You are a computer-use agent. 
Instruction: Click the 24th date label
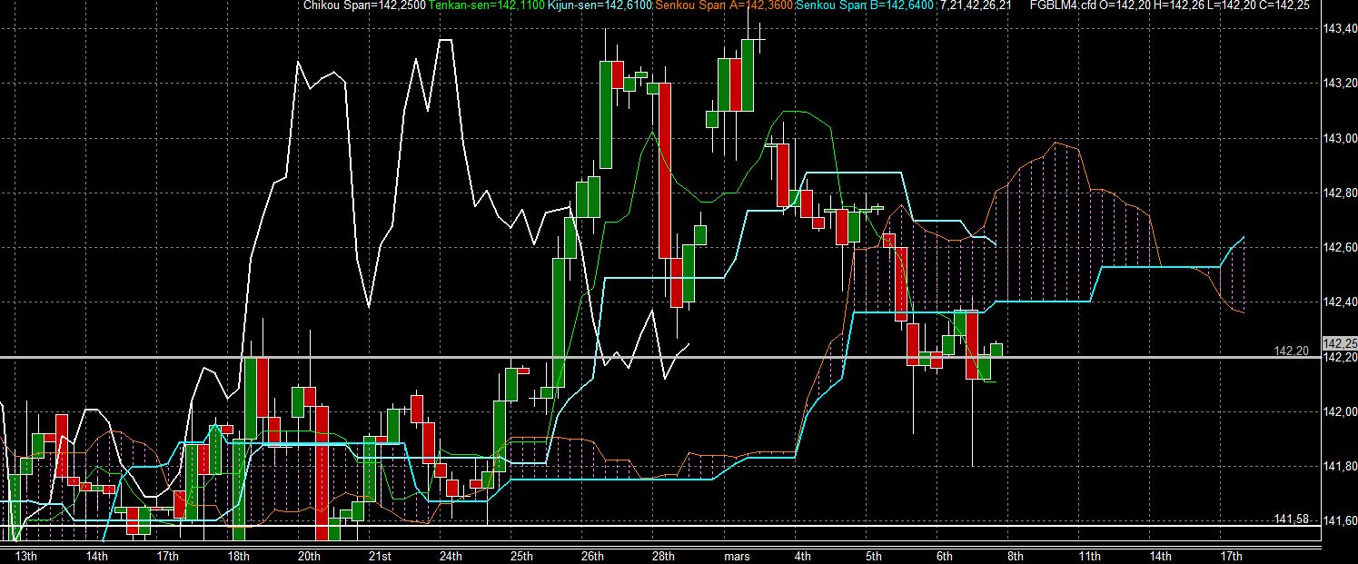pos(451,556)
